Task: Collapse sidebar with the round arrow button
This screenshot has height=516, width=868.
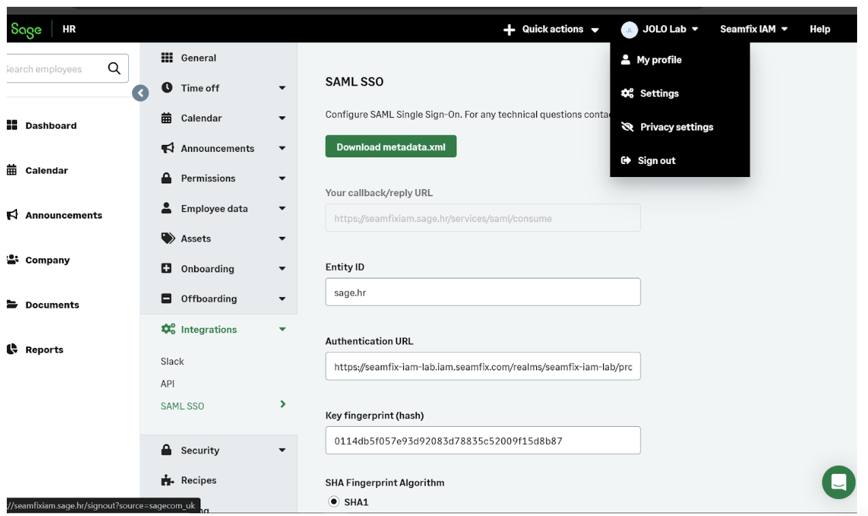Action: click(140, 93)
